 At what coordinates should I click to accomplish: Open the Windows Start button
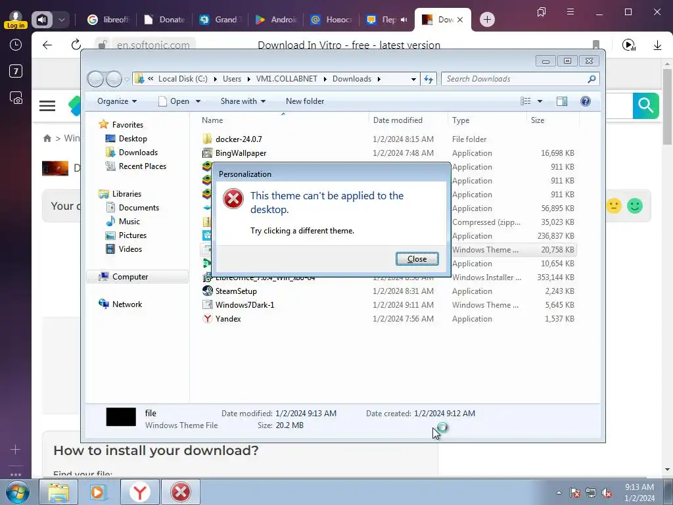pyautogui.click(x=18, y=492)
